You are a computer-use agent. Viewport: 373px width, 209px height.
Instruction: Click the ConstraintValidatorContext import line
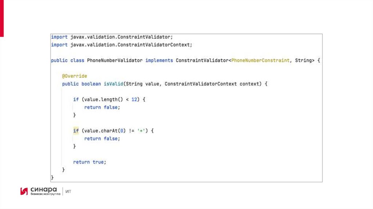(121, 45)
